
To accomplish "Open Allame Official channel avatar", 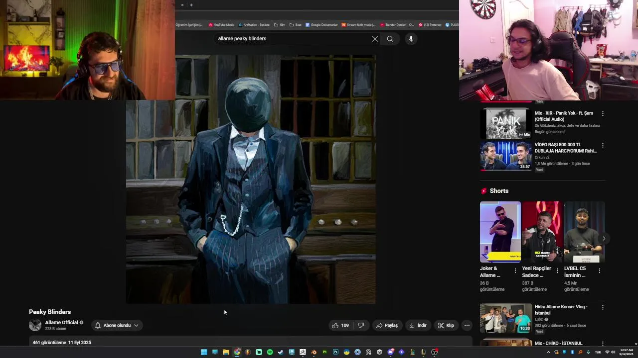I will click(35, 325).
